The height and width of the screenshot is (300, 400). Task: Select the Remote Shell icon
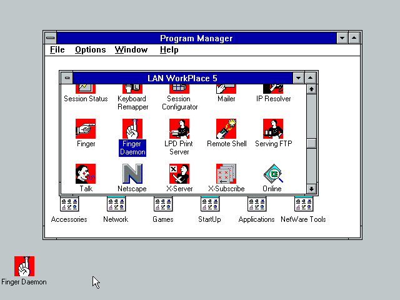(x=226, y=129)
